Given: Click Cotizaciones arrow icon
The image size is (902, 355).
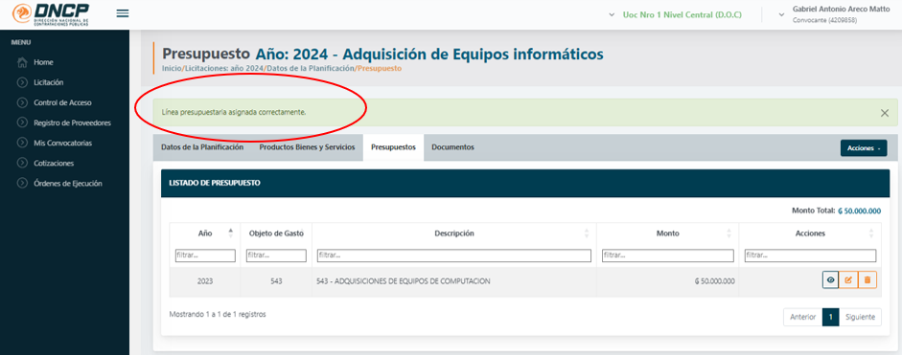Looking at the screenshot, I should (x=22, y=163).
